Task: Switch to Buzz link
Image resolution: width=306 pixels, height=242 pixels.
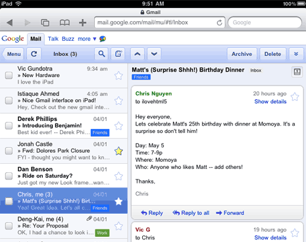Action: (68, 39)
